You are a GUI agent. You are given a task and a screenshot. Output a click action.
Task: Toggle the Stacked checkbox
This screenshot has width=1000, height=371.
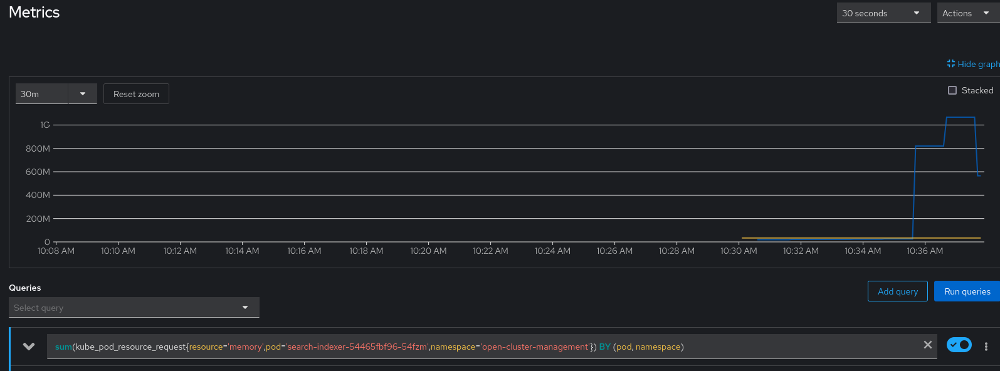pyautogui.click(x=952, y=90)
